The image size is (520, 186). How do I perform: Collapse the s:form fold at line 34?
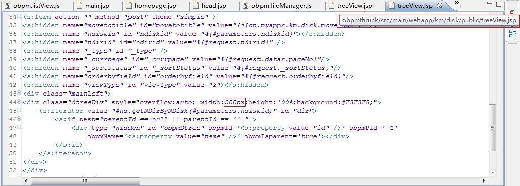[19, 16]
